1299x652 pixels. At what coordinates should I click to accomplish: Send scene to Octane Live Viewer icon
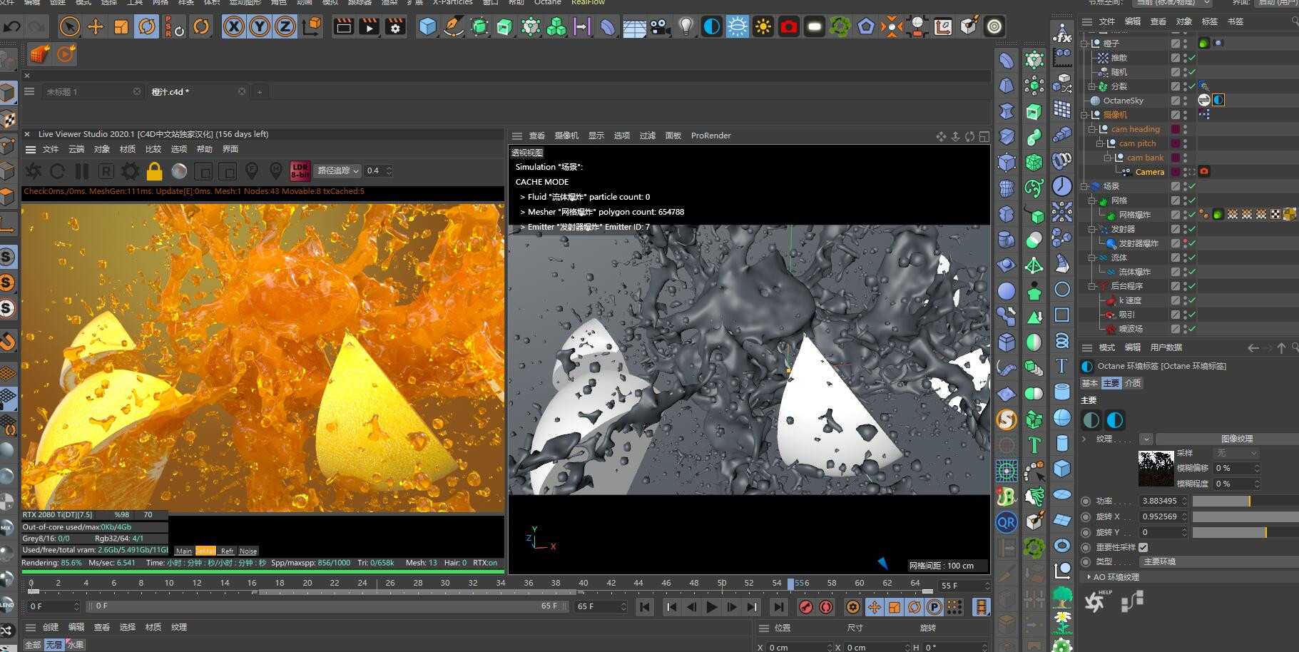34,170
